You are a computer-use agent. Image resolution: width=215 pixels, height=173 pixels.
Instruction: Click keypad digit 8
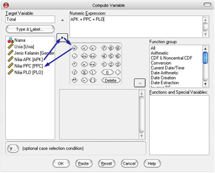point(111,48)
